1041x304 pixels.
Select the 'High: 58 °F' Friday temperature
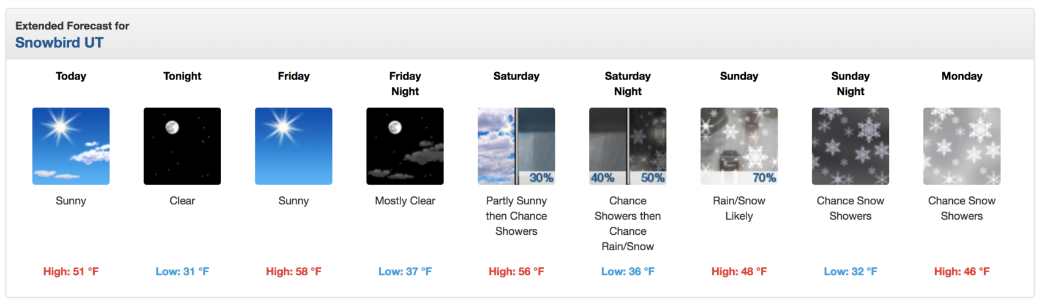pyautogui.click(x=294, y=272)
